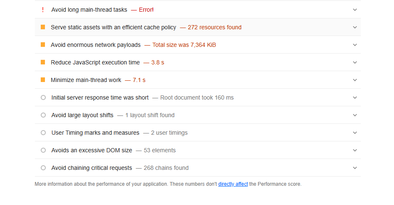Expand chevron for Minimize main-thread work
The width and height of the screenshot is (394, 205).
tap(355, 80)
